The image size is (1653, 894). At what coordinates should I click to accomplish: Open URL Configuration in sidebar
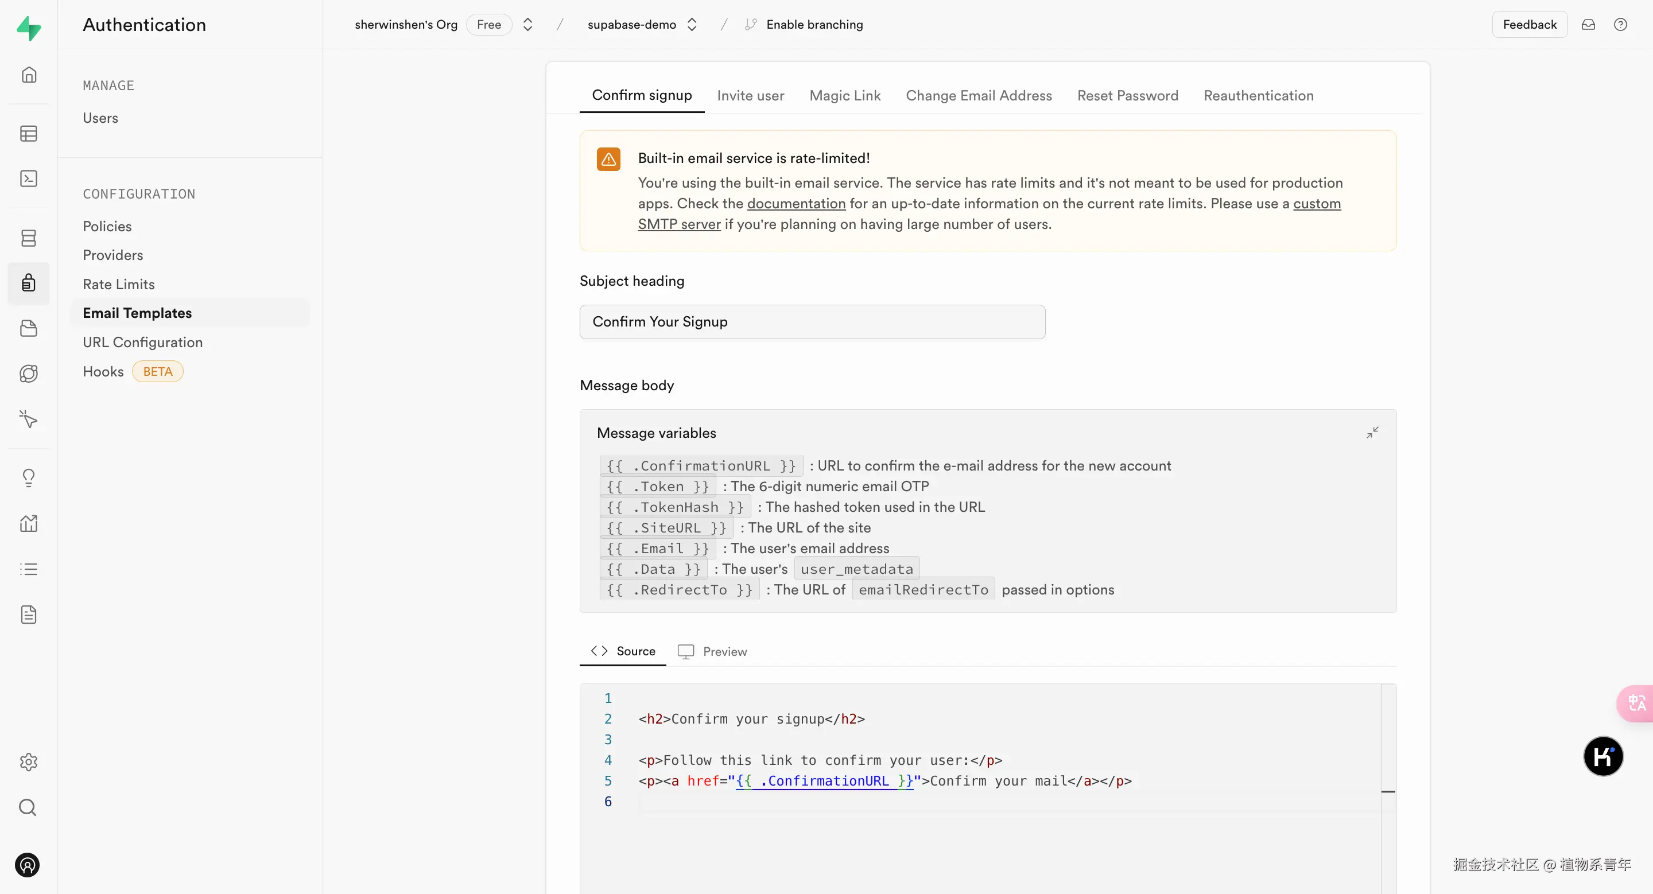click(142, 343)
